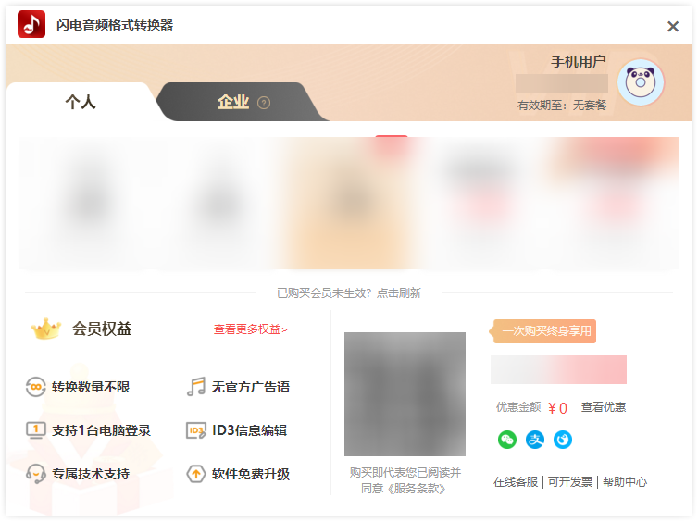Click the ID3信息编辑 icon

pyautogui.click(x=195, y=430)
